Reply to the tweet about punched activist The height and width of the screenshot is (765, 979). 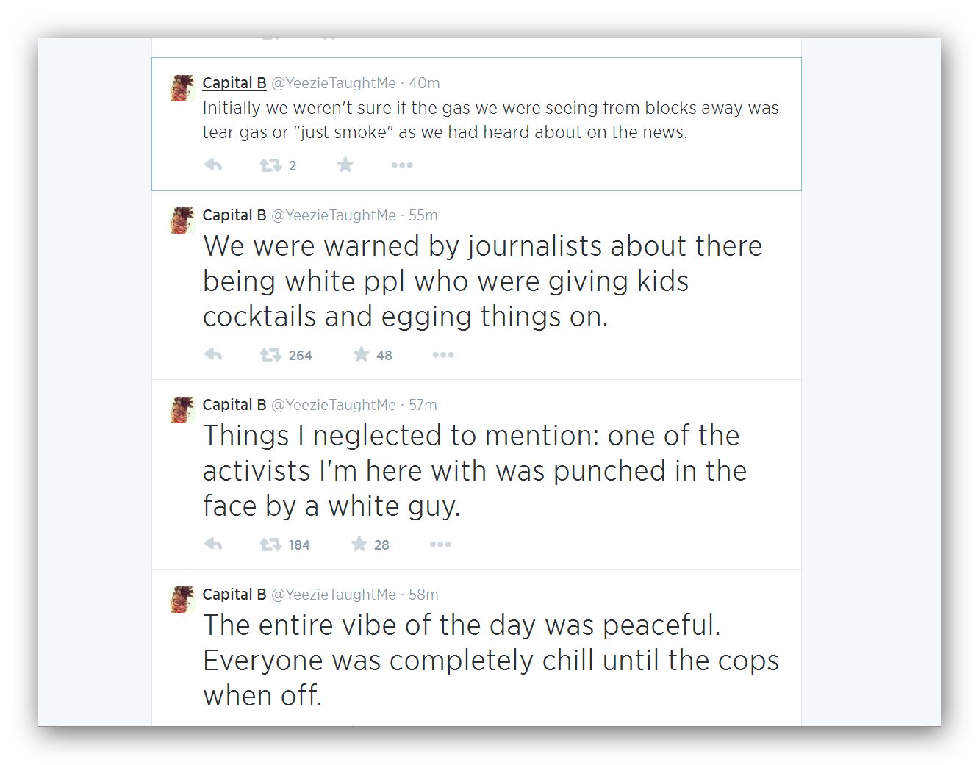point(213,545)
